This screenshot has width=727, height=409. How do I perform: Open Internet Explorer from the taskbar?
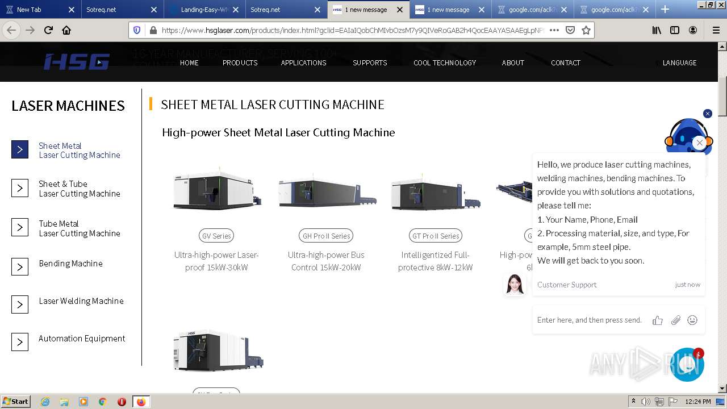[45, 402]
